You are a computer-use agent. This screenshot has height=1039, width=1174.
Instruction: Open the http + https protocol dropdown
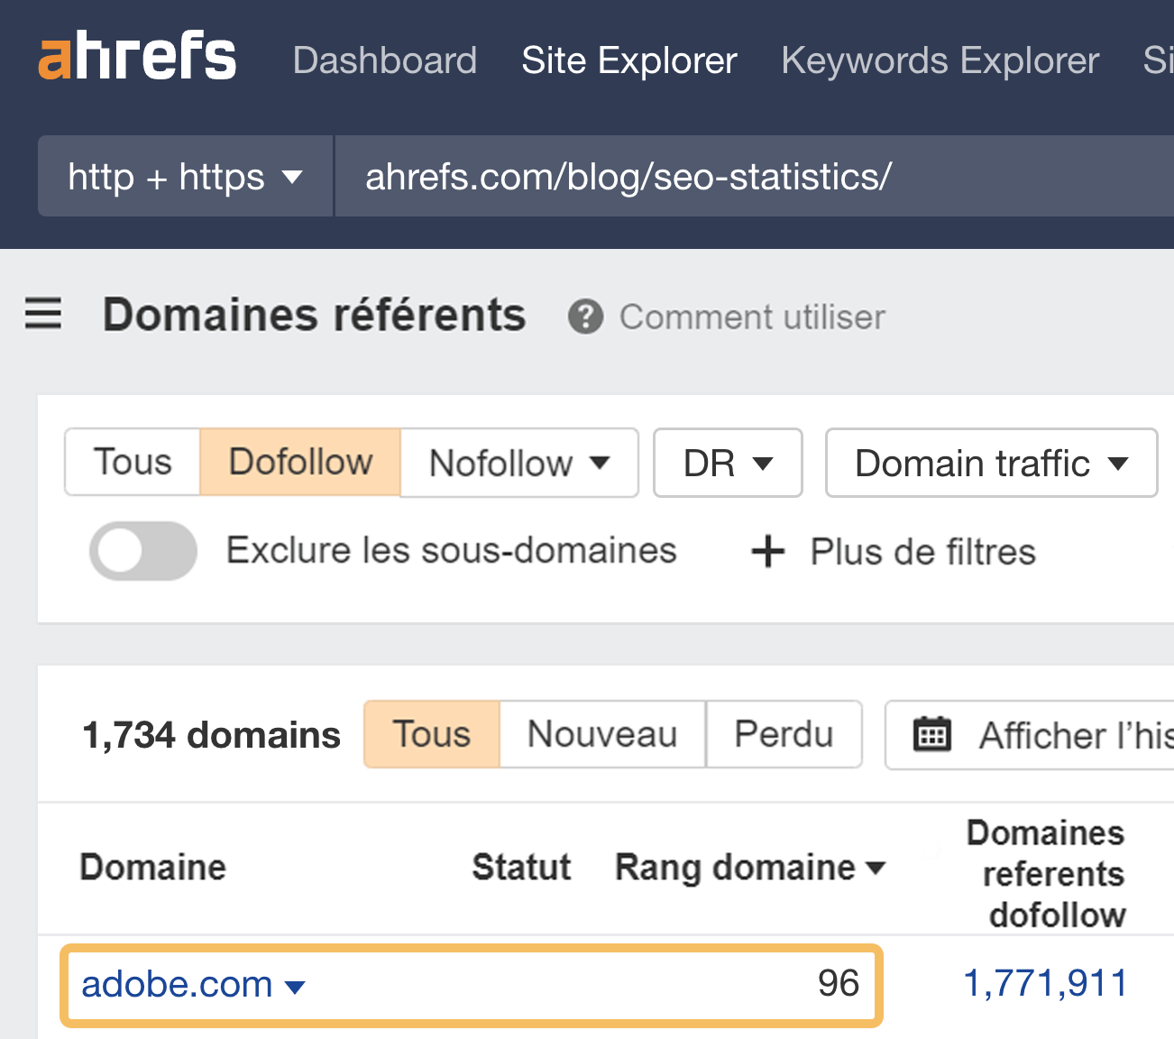[x=183, y=176]
